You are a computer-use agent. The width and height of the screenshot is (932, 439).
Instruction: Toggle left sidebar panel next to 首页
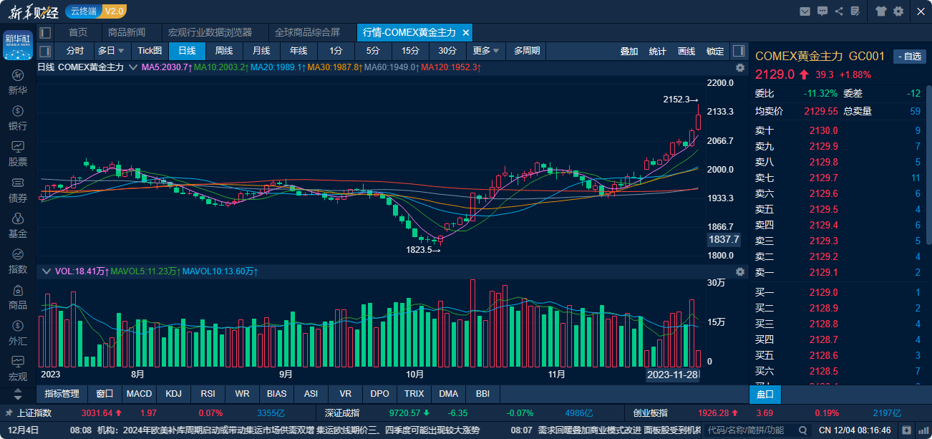(46, 33)
